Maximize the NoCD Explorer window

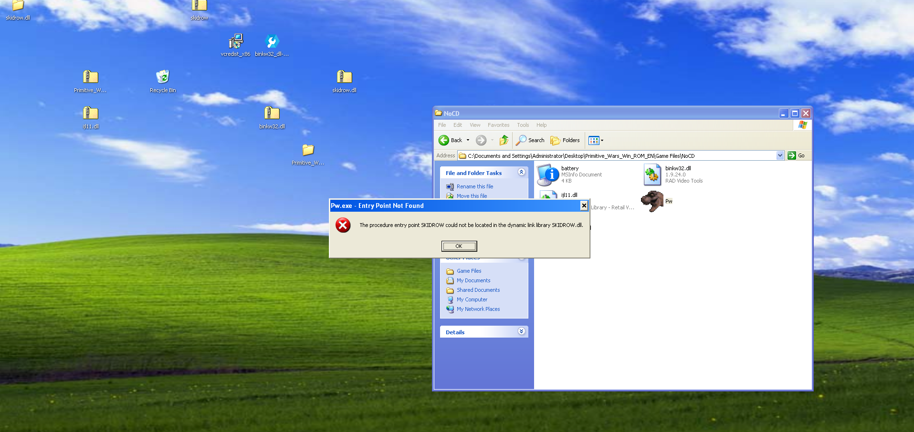point(795,113)
